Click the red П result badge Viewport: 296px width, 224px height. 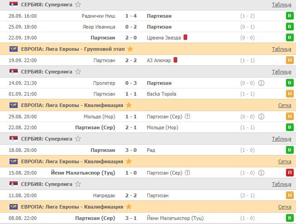(289, 173)
